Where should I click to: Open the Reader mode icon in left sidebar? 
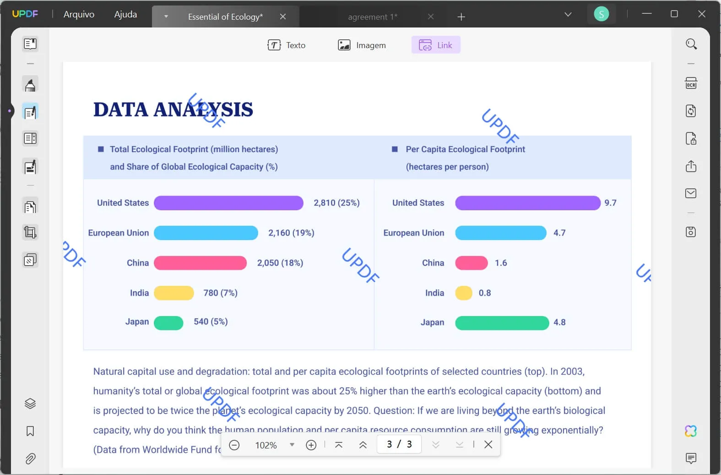pos(30,44)
